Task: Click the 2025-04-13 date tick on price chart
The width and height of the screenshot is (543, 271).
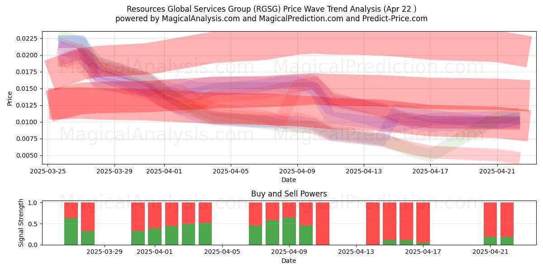Action: 364,171
